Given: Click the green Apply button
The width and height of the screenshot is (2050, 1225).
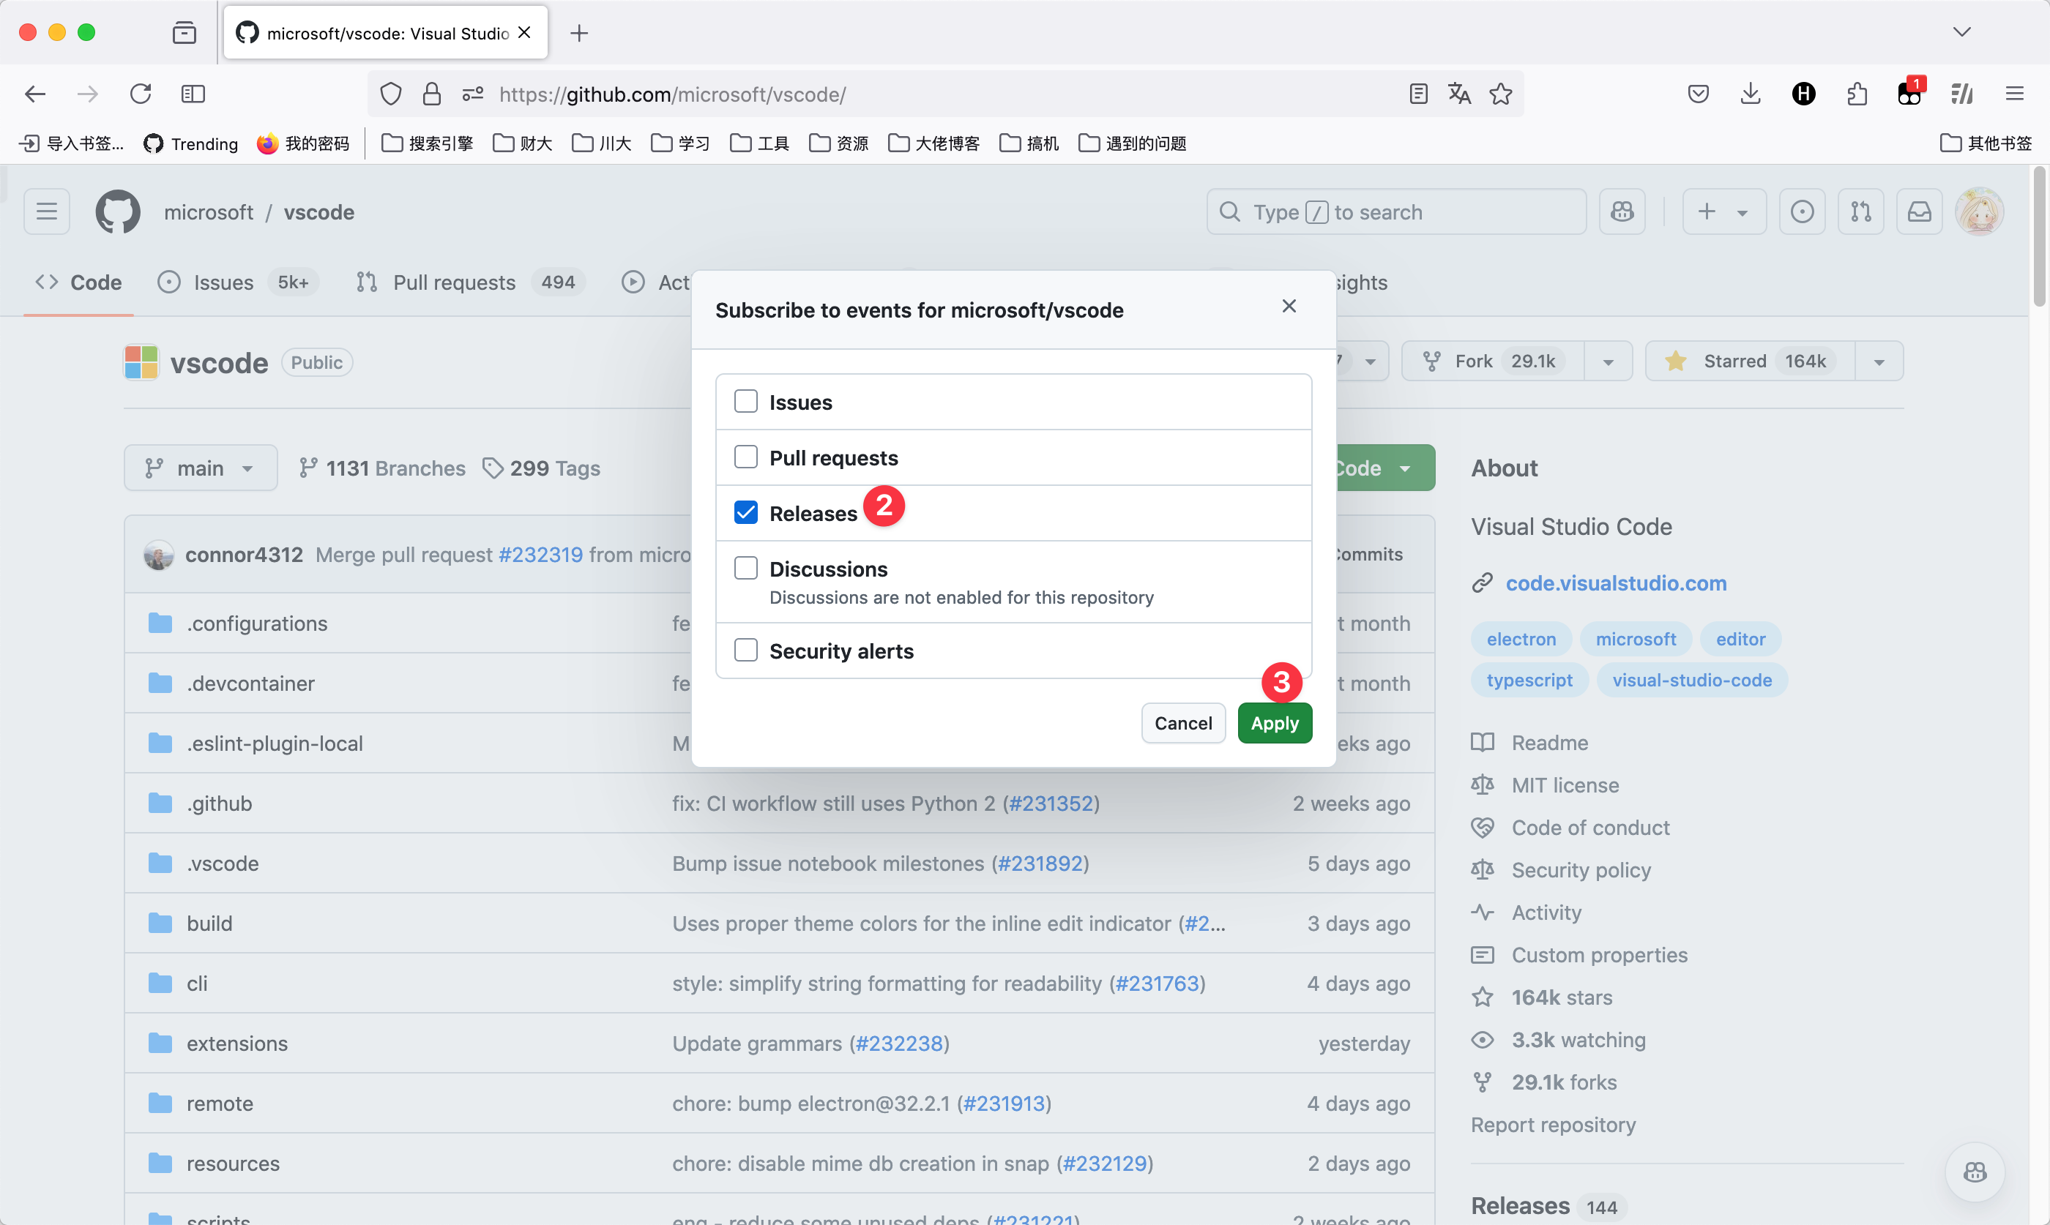Looking at the screenshot, I should (x=1274, y=723).
